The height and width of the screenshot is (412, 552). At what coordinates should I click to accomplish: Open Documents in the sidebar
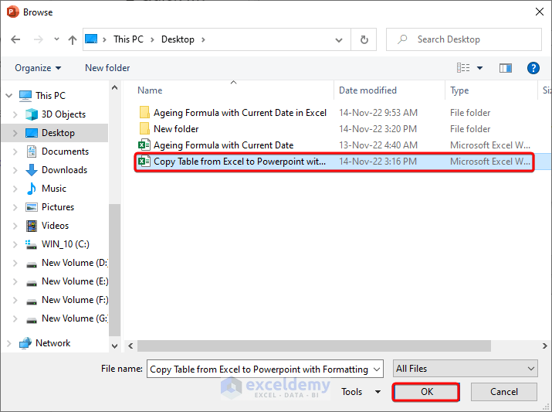[x=65, y=152]
